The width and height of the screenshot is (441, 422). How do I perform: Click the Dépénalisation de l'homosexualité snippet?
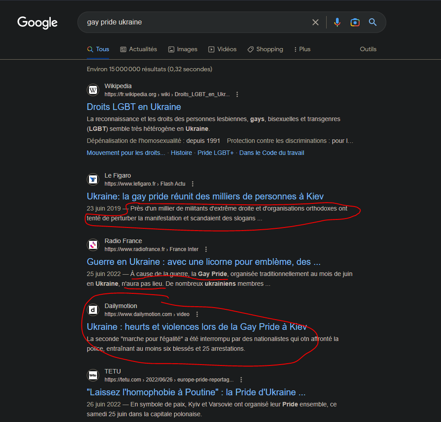[x=153, y=141]
